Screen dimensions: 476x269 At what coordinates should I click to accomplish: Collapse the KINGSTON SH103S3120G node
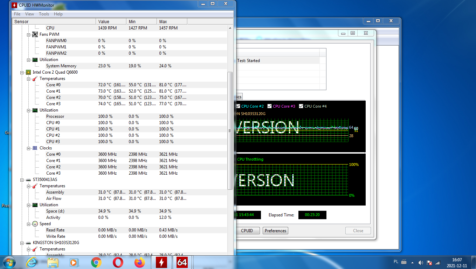coord(22,243)
